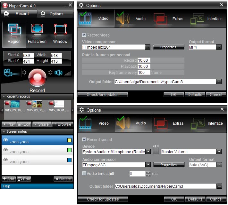
Task: Switch to Record tab in HyperCam
Action: point(19,14)
